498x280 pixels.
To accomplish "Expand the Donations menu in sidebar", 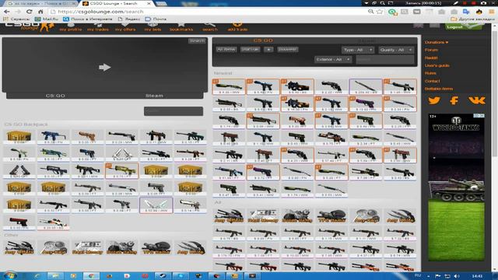I will (437, 42).
